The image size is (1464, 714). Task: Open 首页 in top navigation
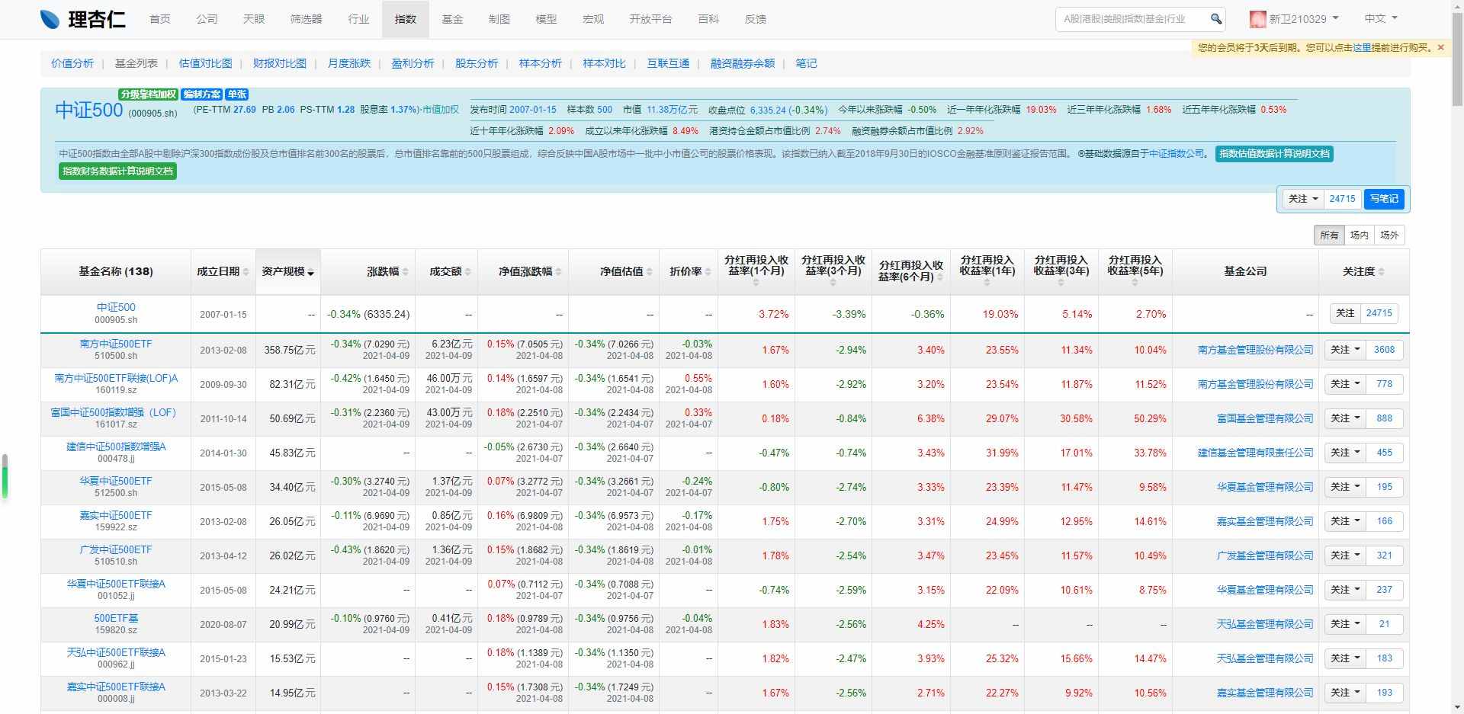point(160,19)
